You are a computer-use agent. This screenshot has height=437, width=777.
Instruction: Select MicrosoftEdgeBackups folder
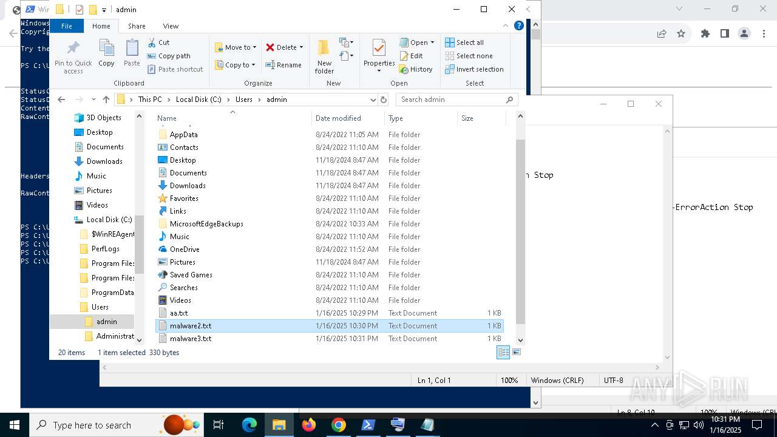[330, 224]
